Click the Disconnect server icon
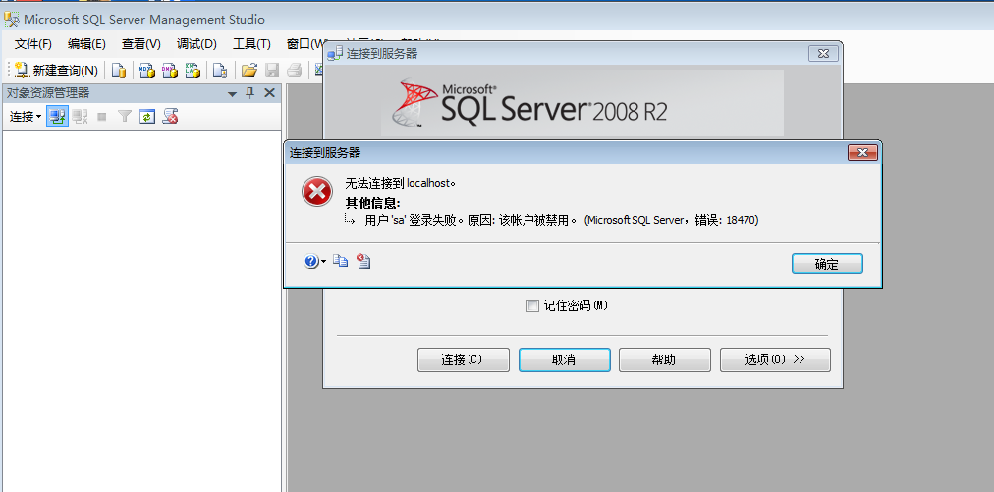The width and height of the screenshot is (994, 492). click(80, 117)
